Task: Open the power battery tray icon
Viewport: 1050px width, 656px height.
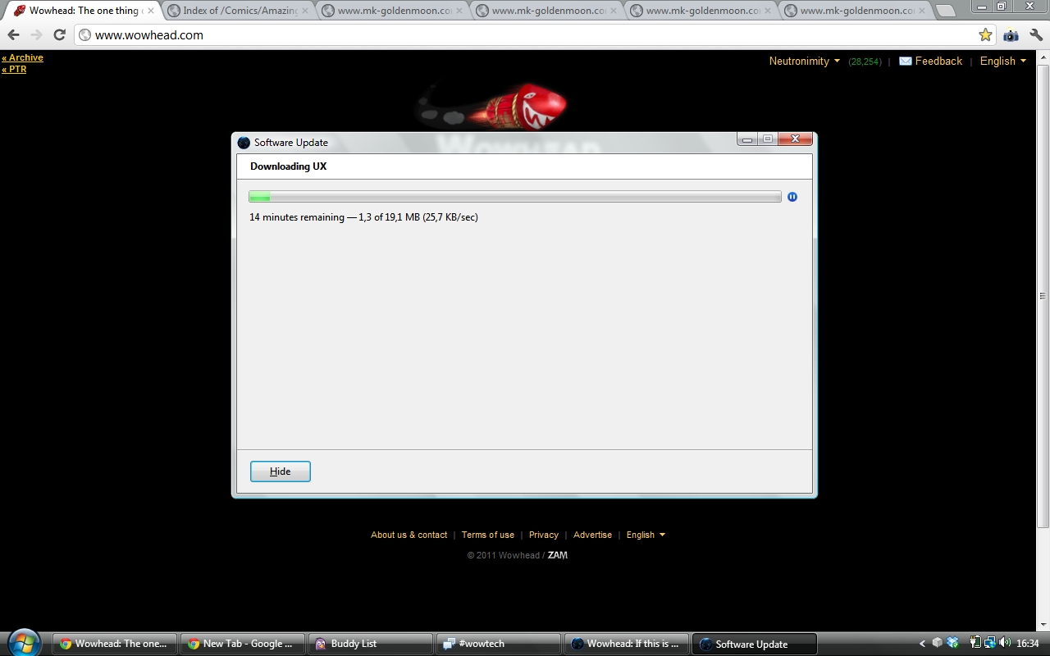Action: 975,643
